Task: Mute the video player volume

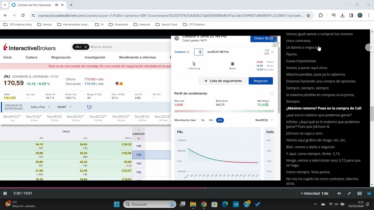Action: click(x=339, y=193)
